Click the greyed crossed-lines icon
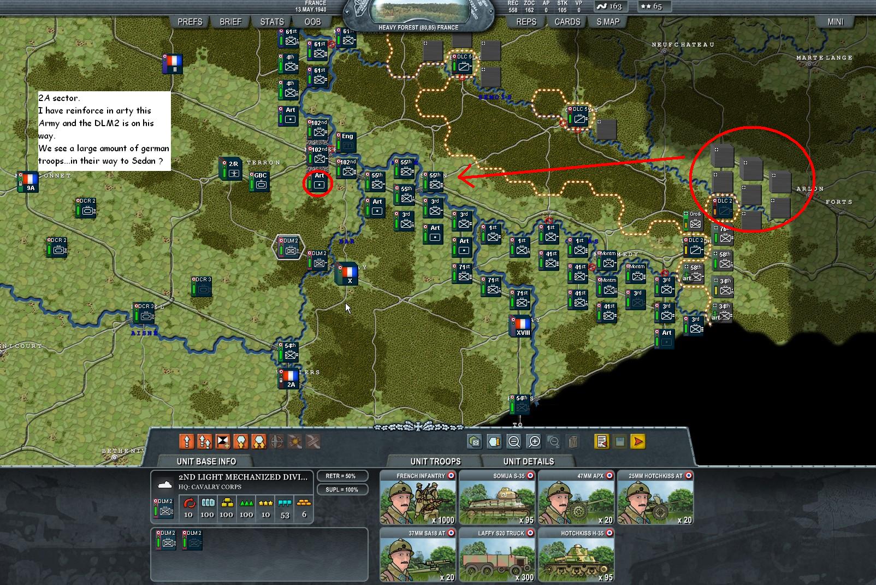The width and height of the screenshot is (876, 585). [x=313, y=441]
